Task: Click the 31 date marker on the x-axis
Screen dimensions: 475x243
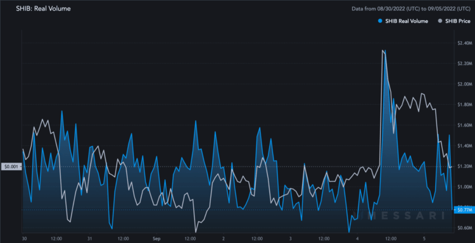Action: (90, 238)
